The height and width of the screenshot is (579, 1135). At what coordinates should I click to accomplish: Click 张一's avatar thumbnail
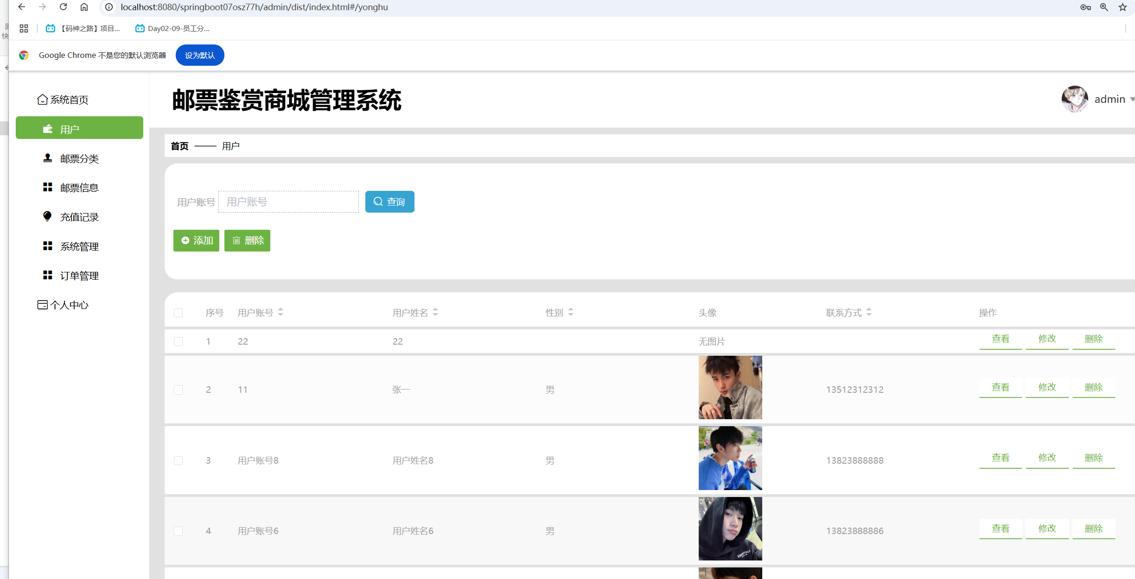(730, 387)
